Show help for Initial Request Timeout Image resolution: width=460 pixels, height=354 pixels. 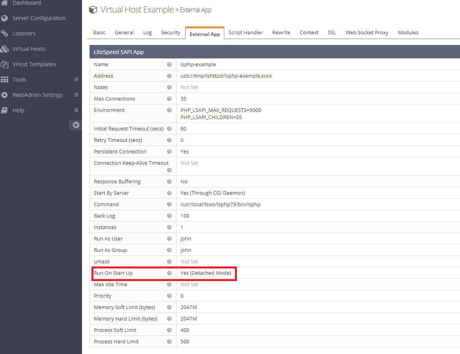click(x=169, y=129)
